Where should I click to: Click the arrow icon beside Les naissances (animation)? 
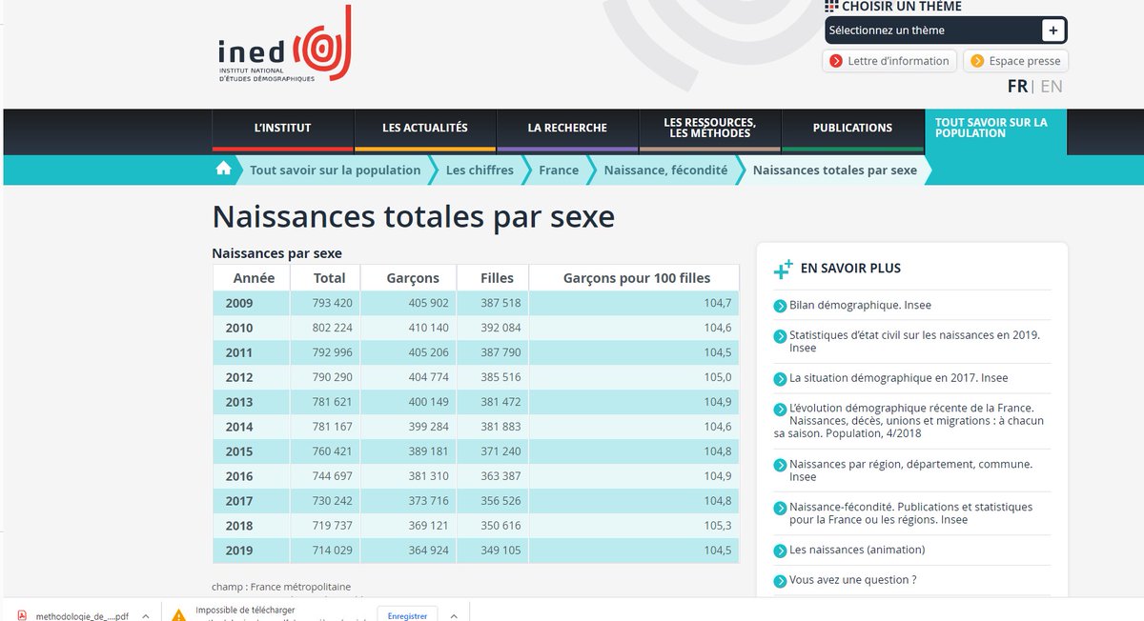pos(781,551)
